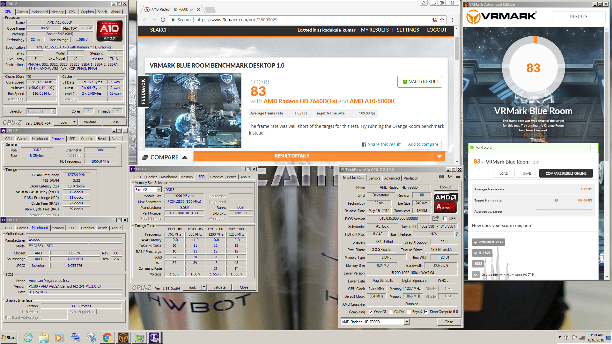The image size is (612, 344).
Task: Toggle DirectCompute 5.0 checkbox
Action: (426, 312)
